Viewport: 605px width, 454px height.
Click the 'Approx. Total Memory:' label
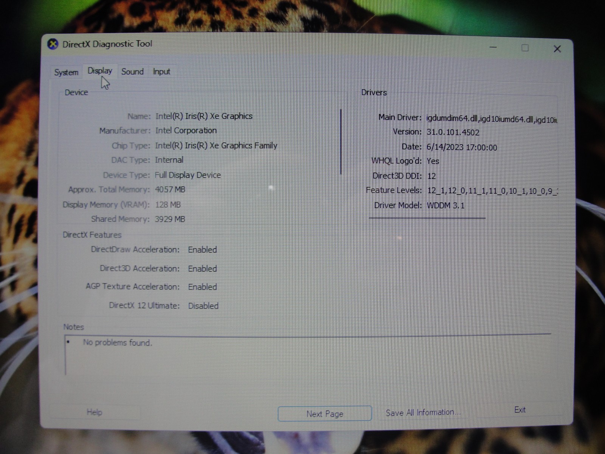[x=109, y=190]
